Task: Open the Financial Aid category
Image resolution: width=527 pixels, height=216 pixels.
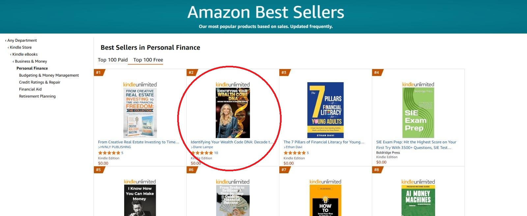Action: (30, 89)
